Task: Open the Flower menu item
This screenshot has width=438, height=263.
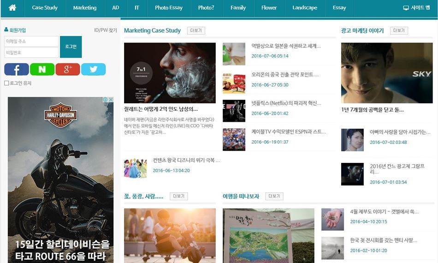Action: tap(269, 7)
